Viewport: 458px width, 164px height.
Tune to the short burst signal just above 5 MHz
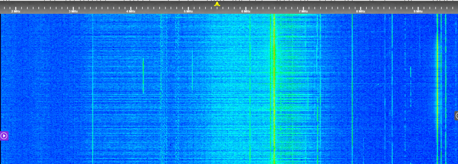tap(192, 71)
